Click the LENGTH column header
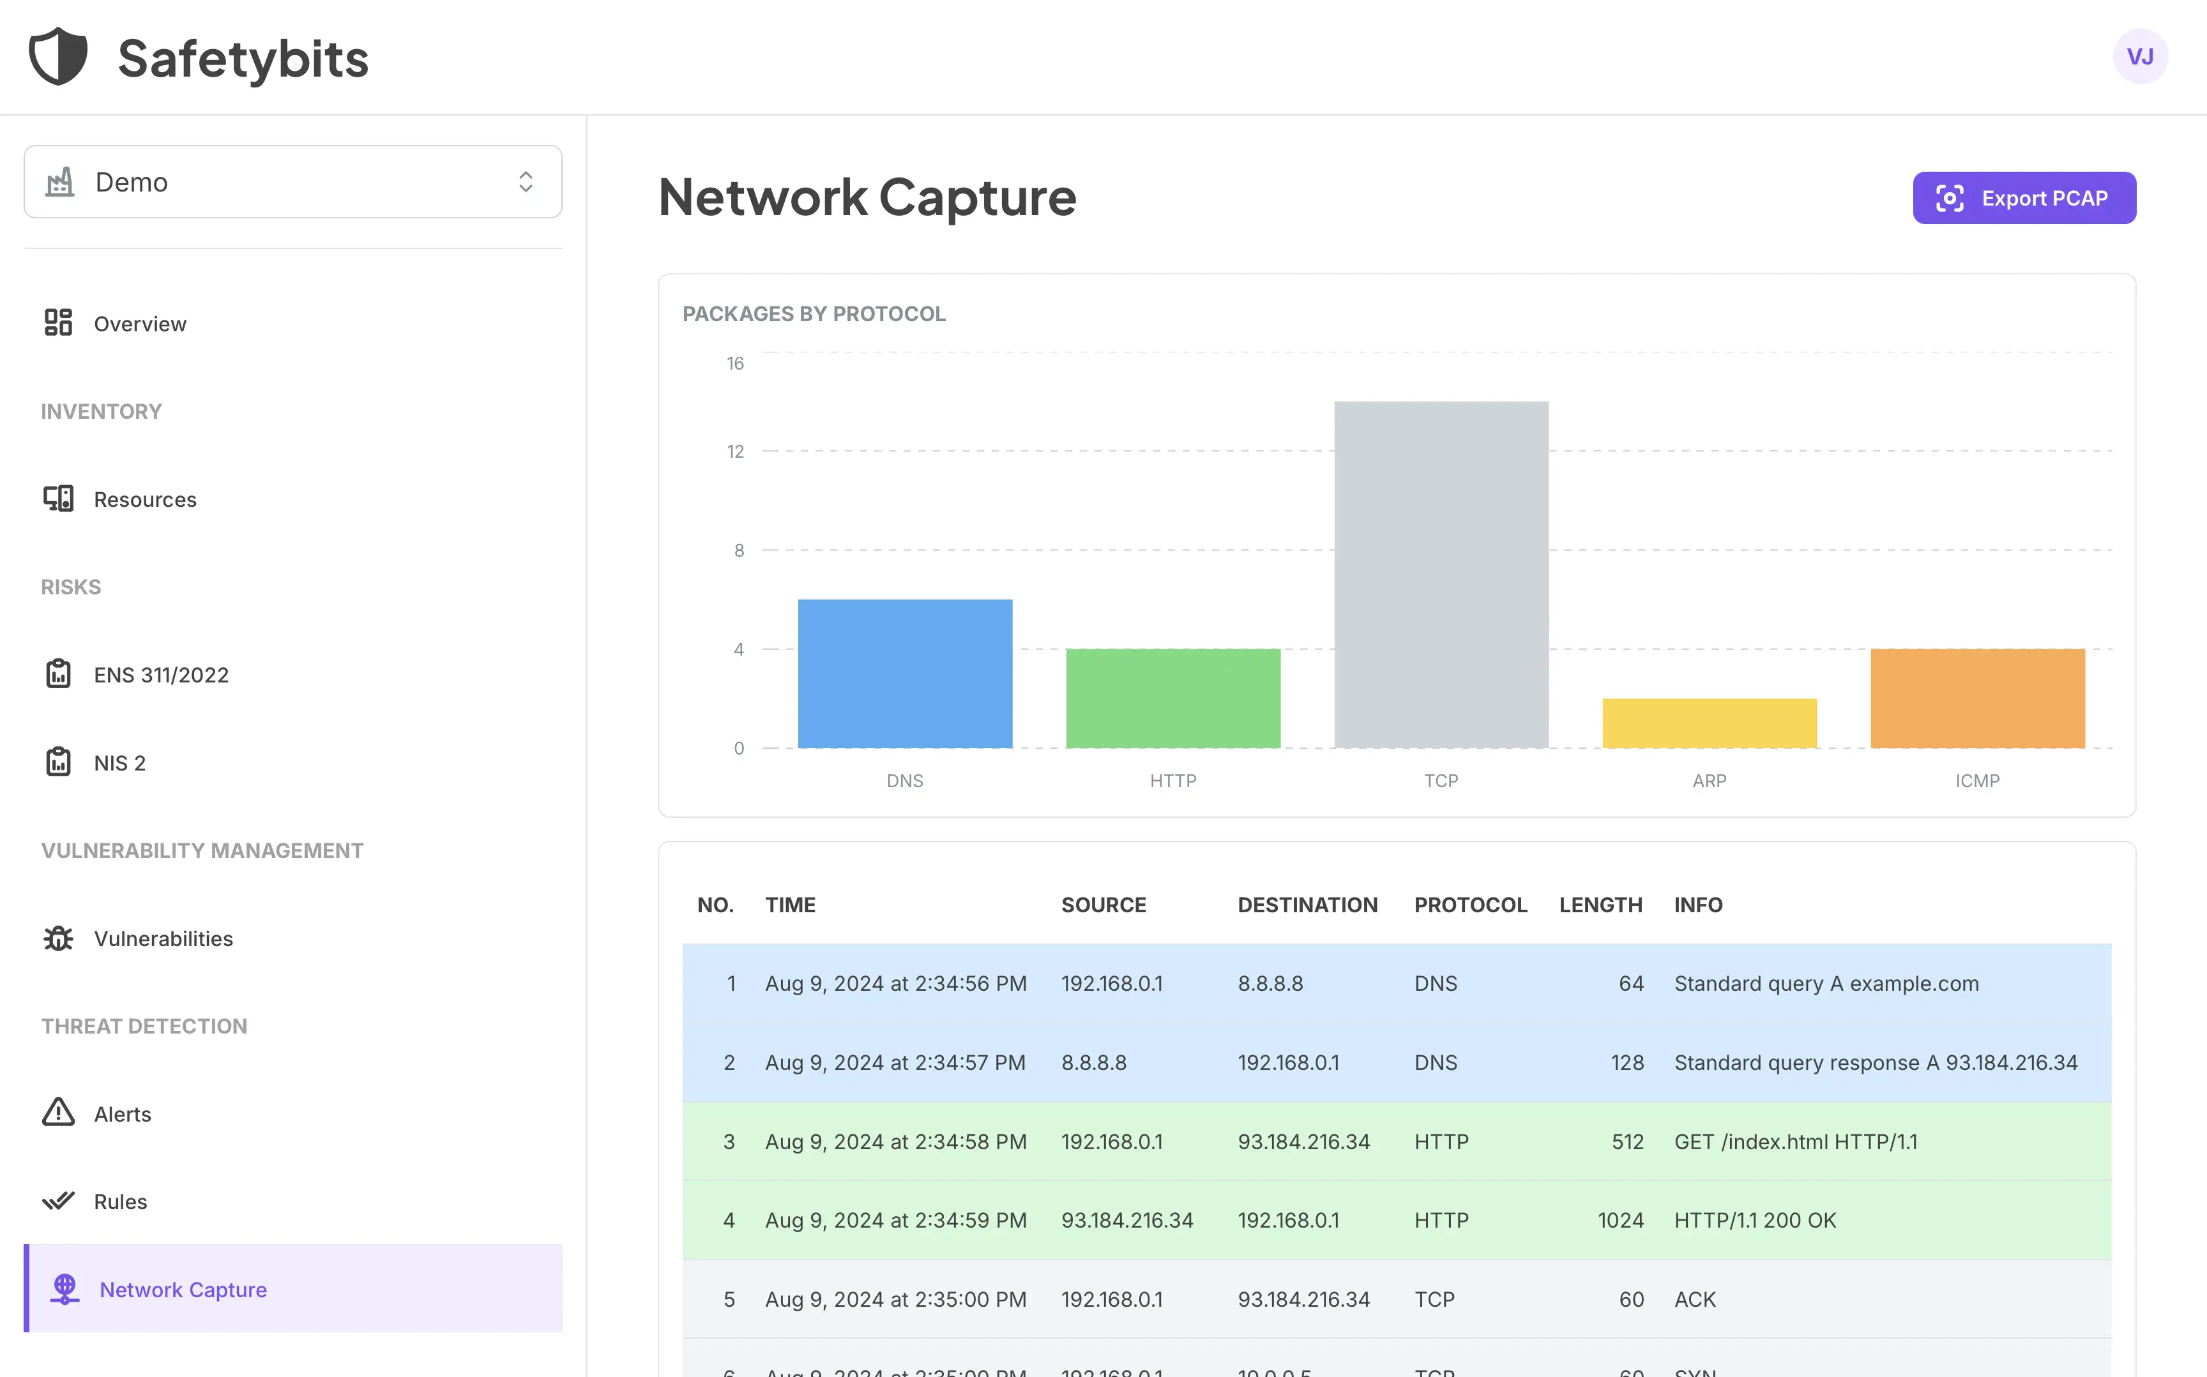Screen dimensions: 2207x1377 pos(1600,905)
